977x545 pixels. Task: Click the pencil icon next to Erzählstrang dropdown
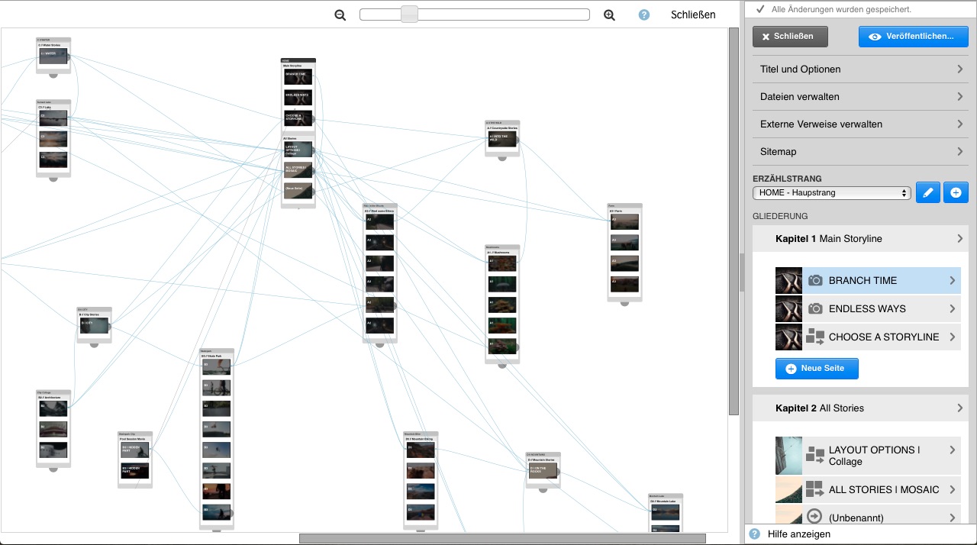click(x=927, y=192)
